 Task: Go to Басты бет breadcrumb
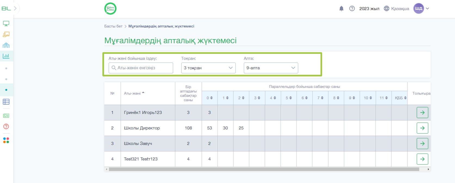pyautogui.click(x=113, y=26)
